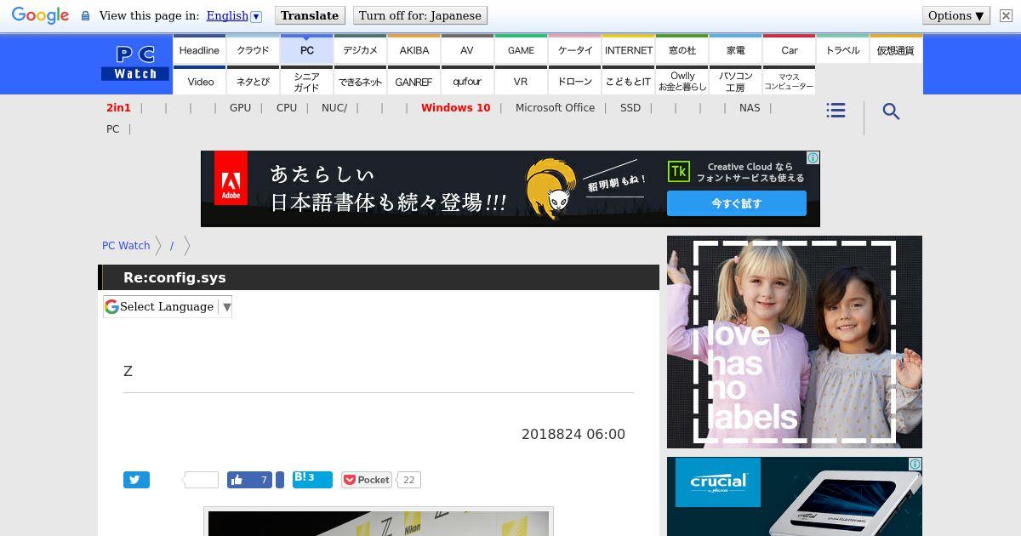The image size is (1021, 536).
Task: Open the クラウド tab
Action: pos(253,49)
